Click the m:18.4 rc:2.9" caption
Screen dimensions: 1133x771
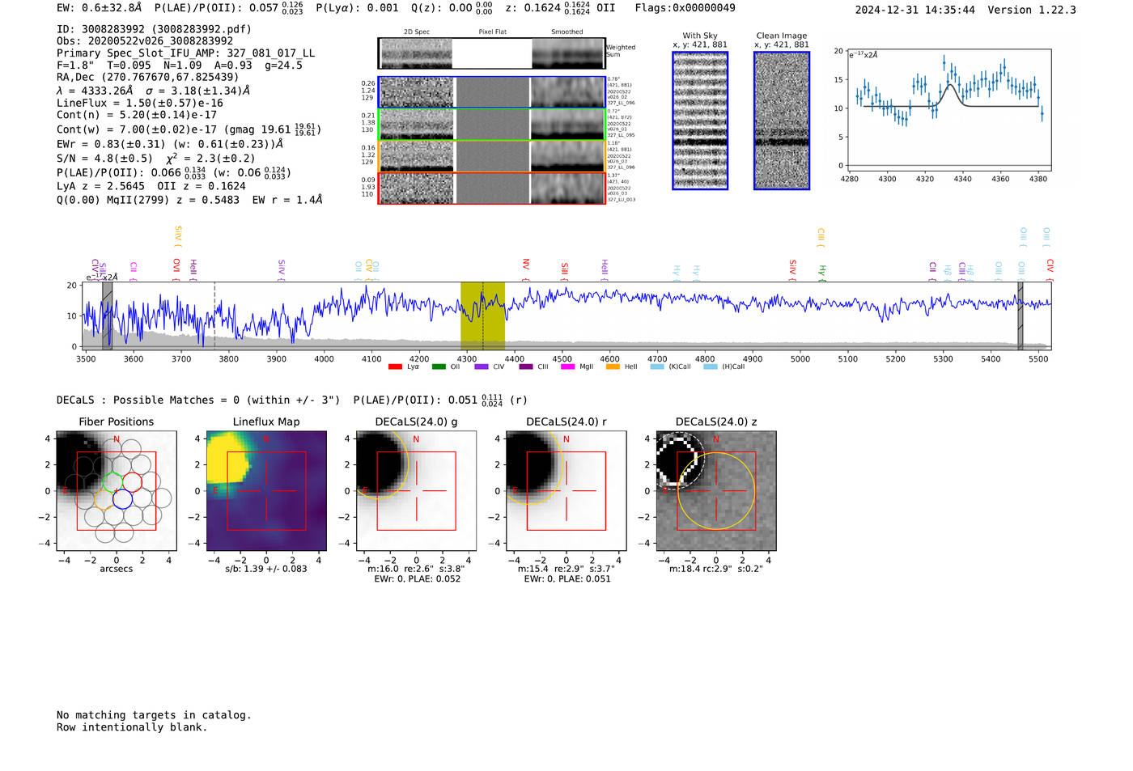click(x=716, y=569)
